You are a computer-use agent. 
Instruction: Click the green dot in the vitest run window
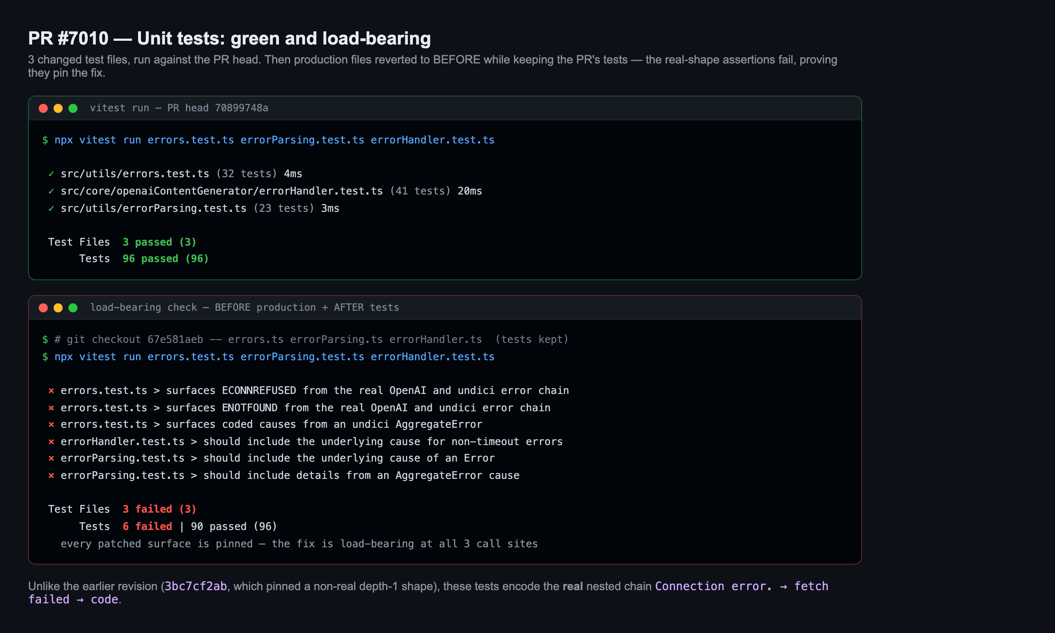73,108
